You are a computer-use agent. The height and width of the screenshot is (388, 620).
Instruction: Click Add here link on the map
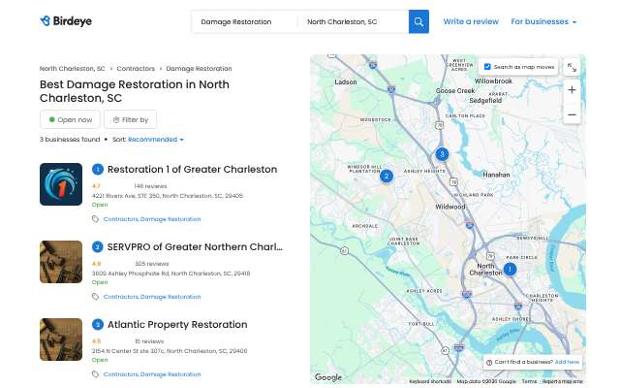pos(567,362)
